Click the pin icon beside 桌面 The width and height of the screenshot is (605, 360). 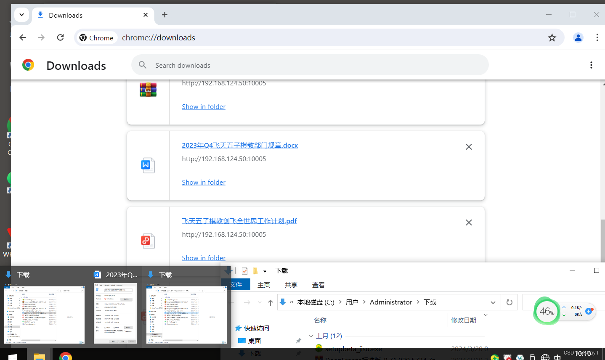(x=298, y=341)
